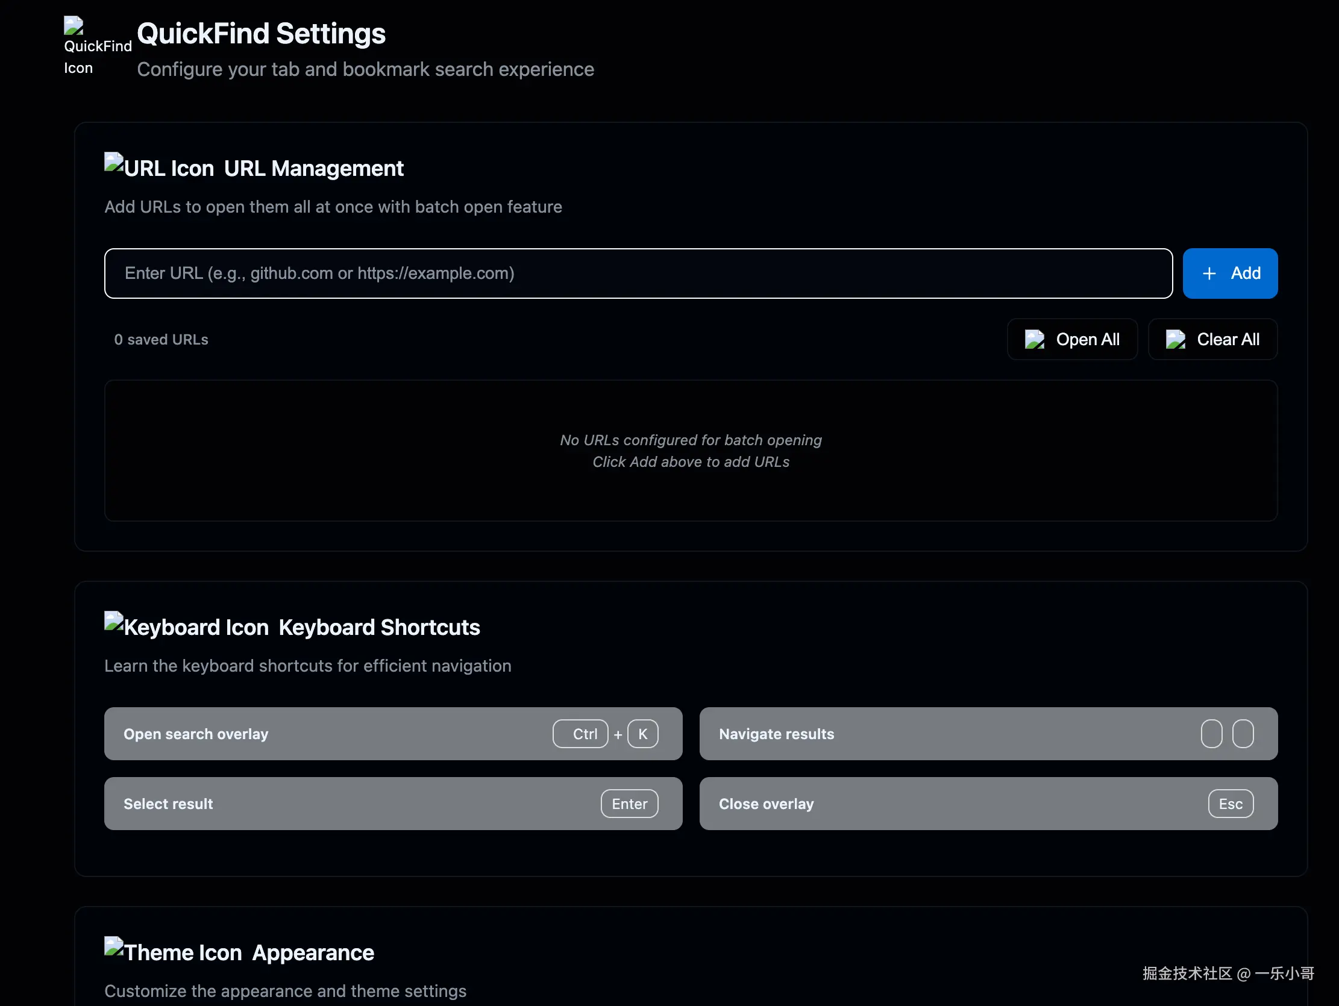
Task: Click the first Navigate results key badge
Action: click(1211, 734)
